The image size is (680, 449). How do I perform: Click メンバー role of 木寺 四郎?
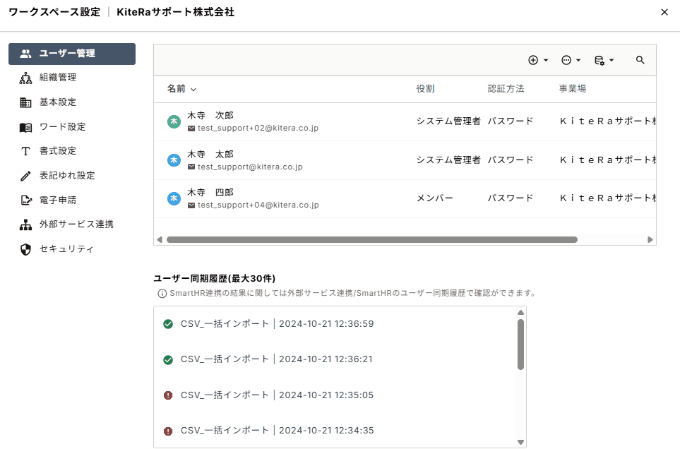pos(434,198)
